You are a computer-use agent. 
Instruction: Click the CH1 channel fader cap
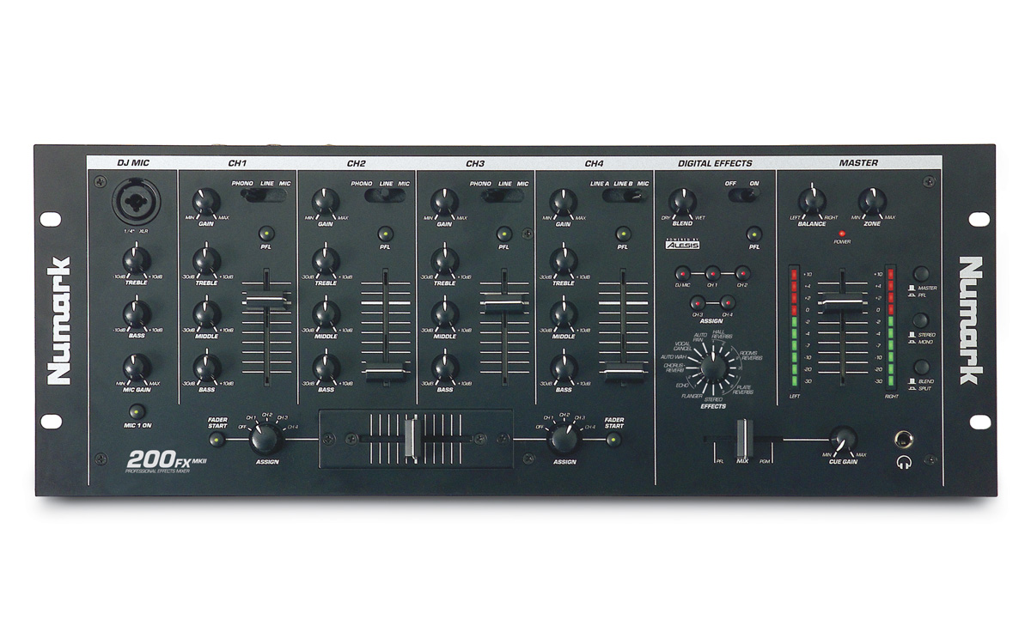pos(268,299)
